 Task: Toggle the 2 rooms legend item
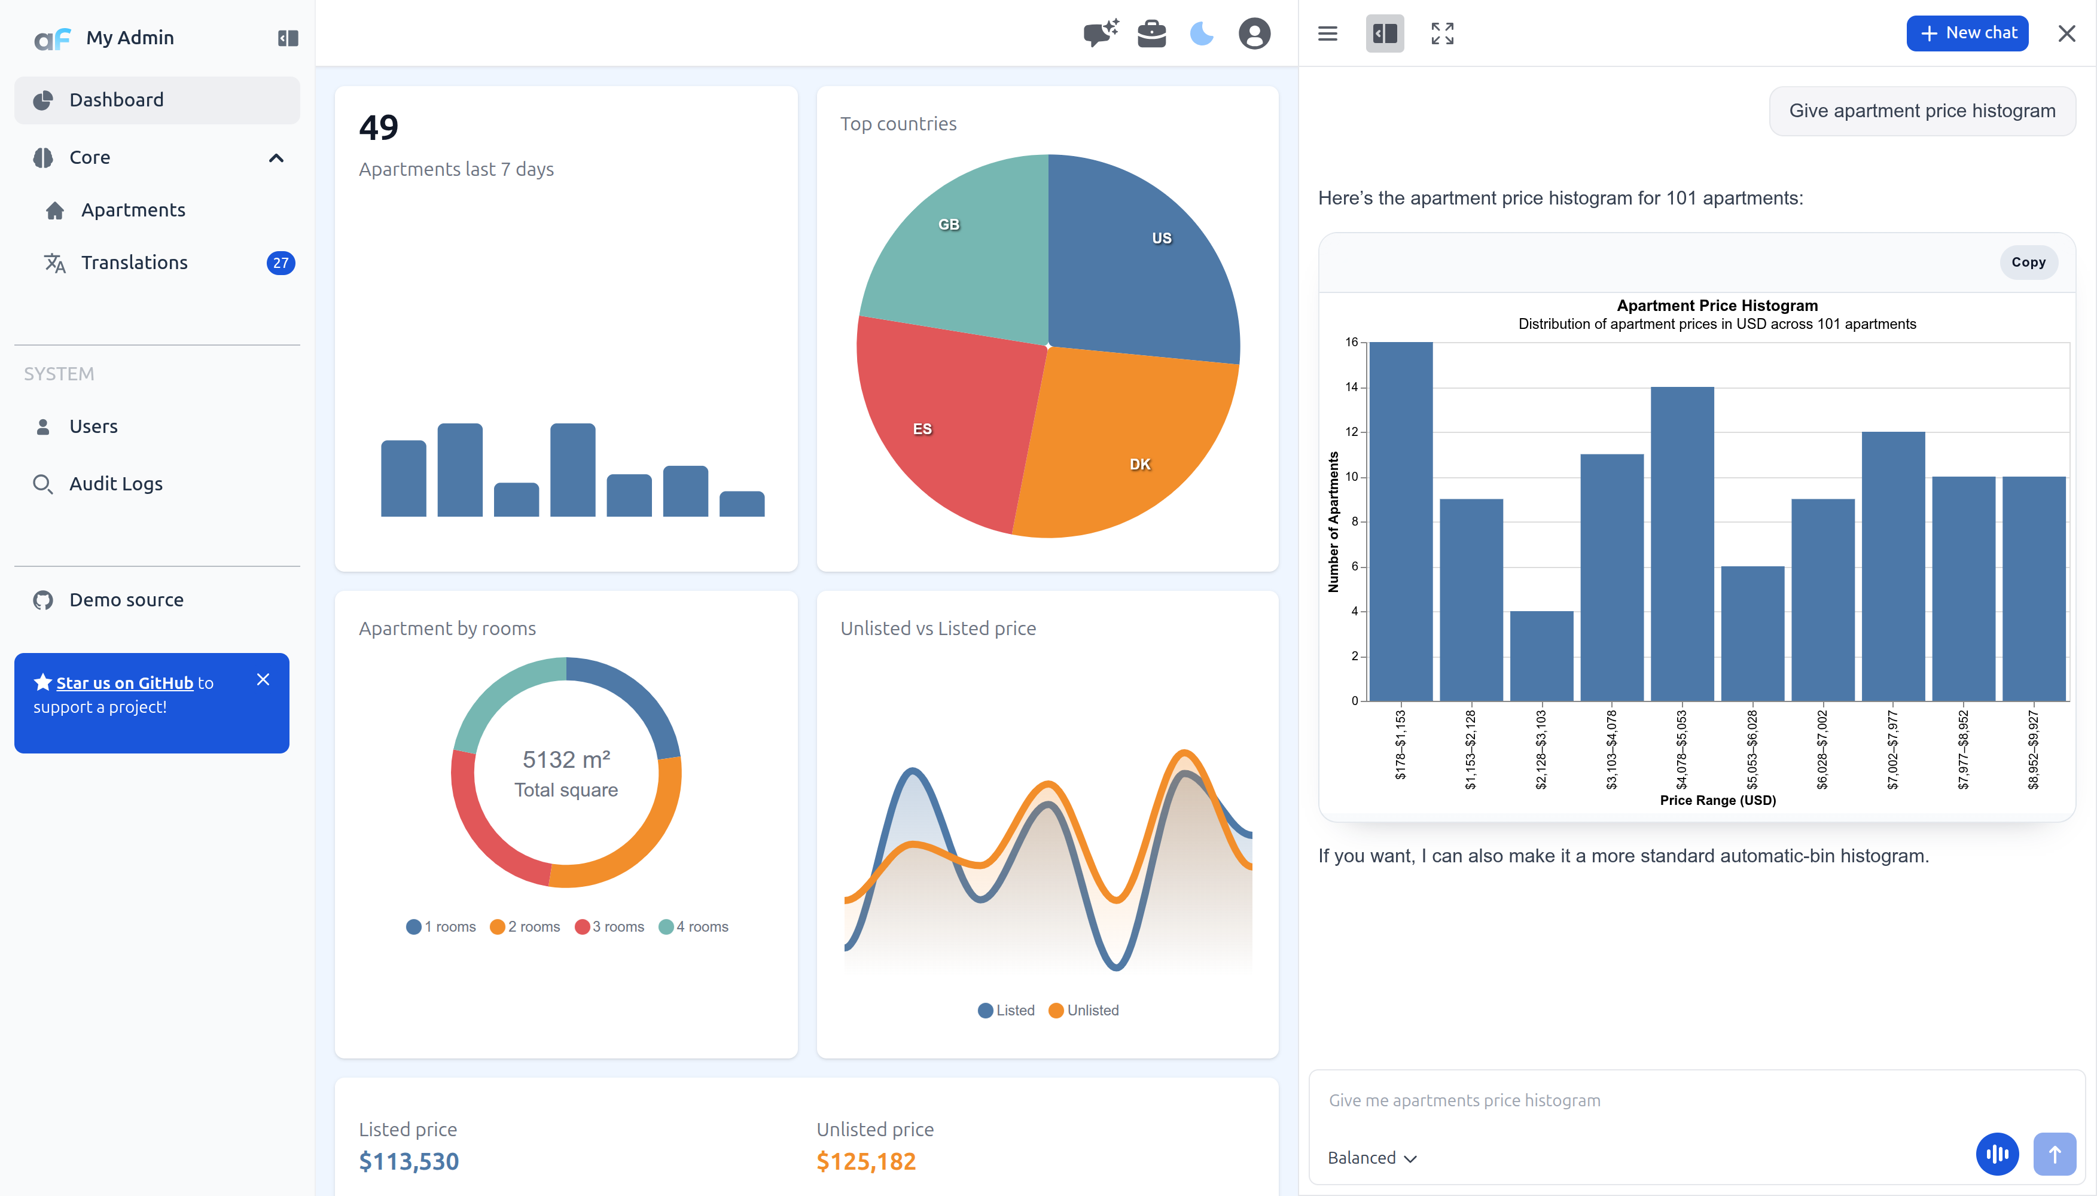pos(525,926)
